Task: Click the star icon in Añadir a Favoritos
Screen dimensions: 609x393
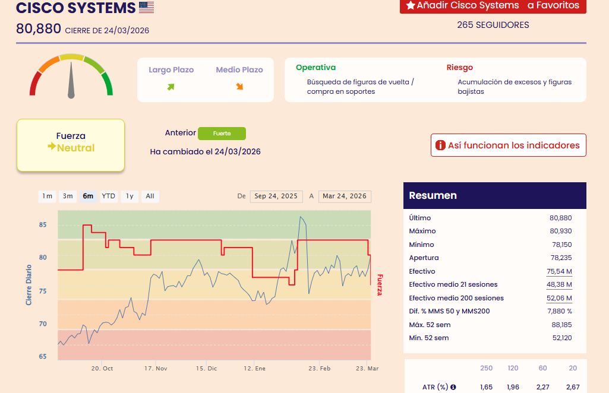Action: coord(410,5)
